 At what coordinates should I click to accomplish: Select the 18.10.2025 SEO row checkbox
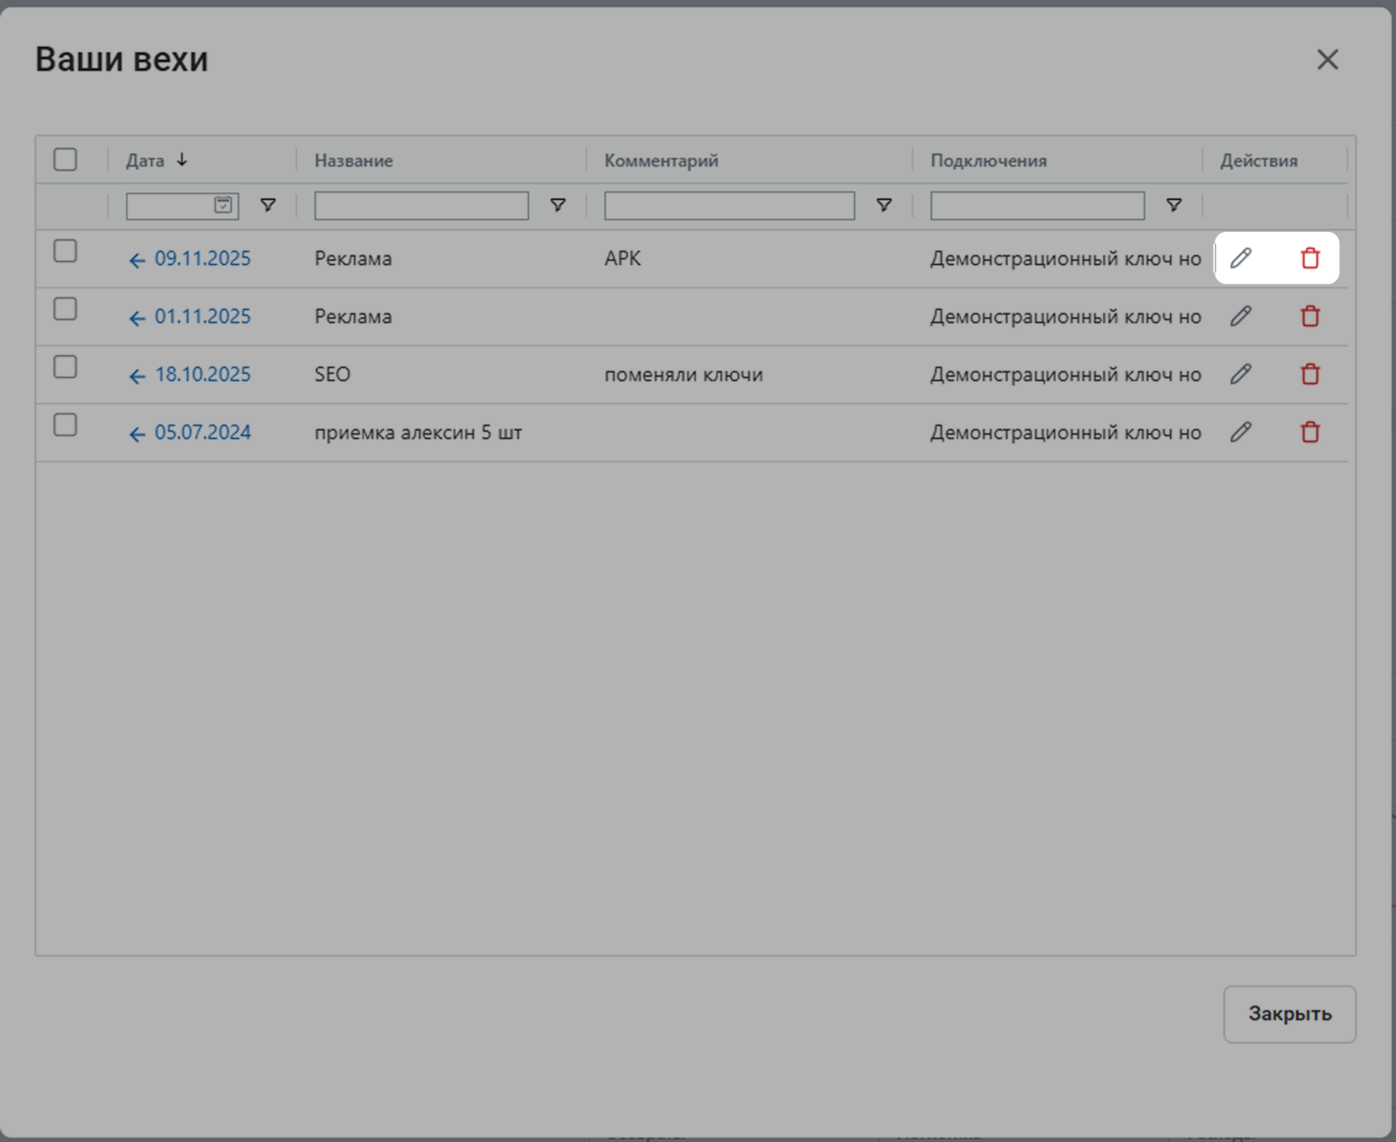(65, 367)
